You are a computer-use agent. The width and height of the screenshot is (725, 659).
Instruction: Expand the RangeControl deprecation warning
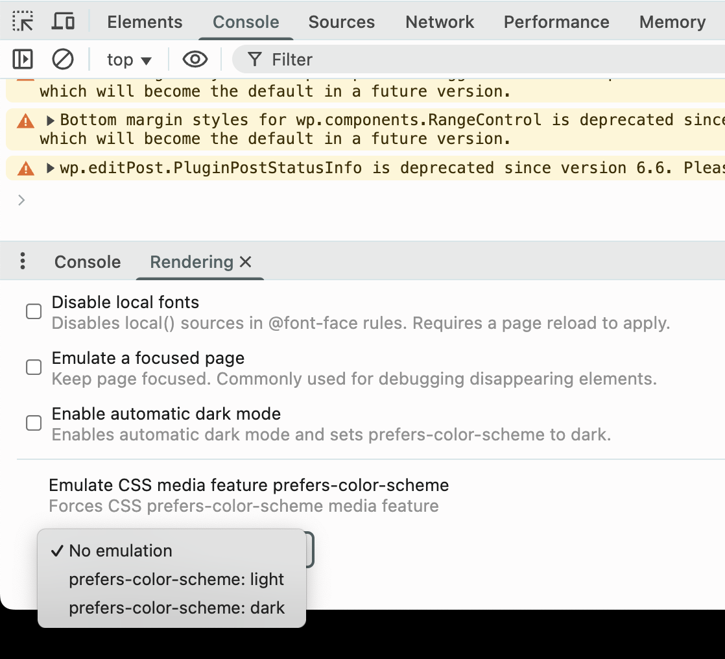(x=51, y=120)
